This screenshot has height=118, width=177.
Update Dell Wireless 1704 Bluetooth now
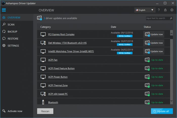pos(154,43)
